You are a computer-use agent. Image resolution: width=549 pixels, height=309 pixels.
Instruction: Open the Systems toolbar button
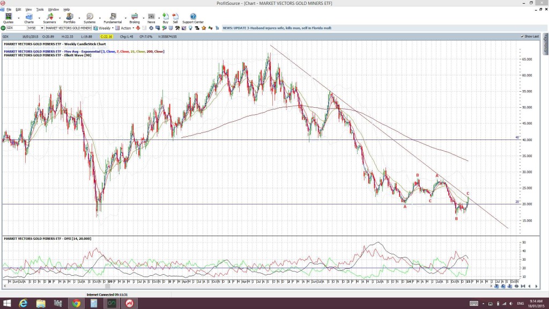click(x=90, y=18)
